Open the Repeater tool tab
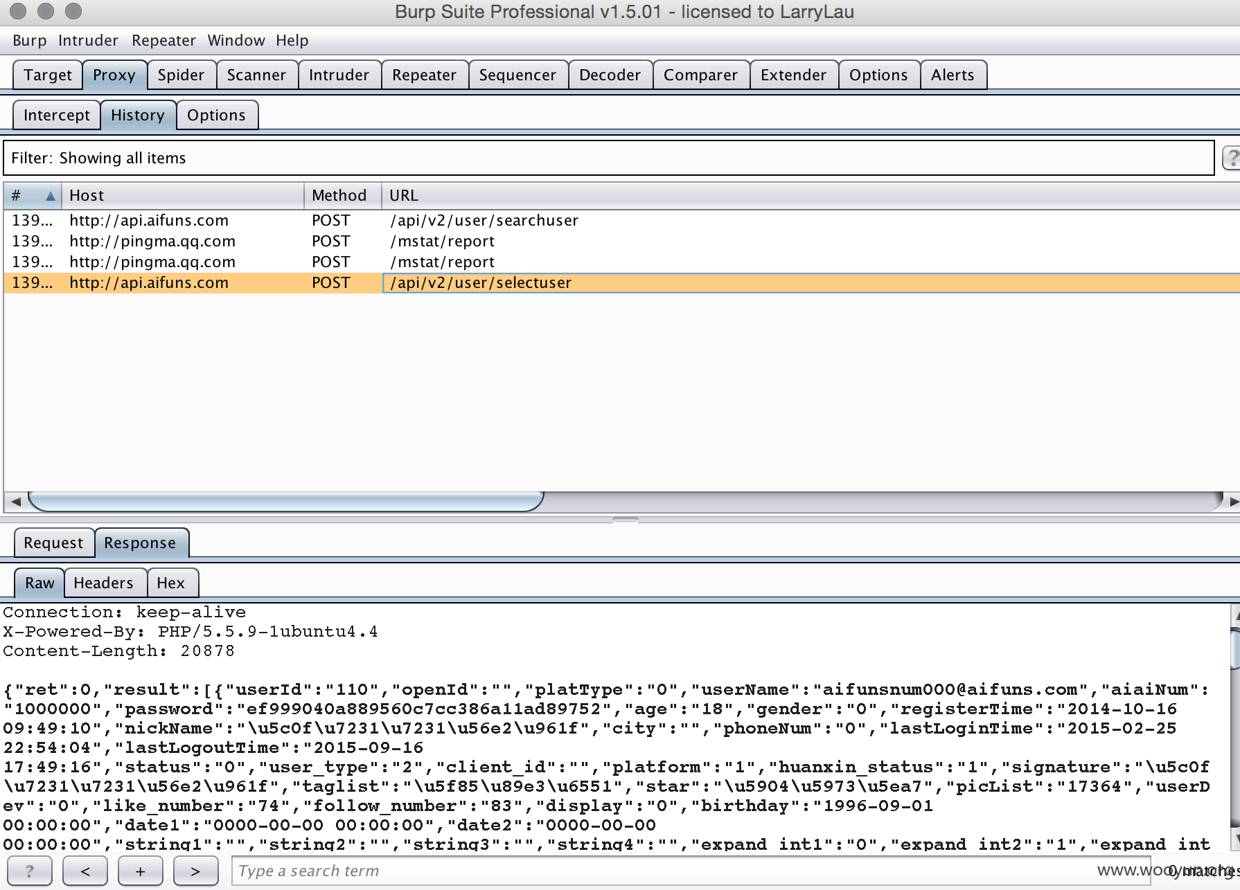This screenshot has width=1240, height=890. 424,75
